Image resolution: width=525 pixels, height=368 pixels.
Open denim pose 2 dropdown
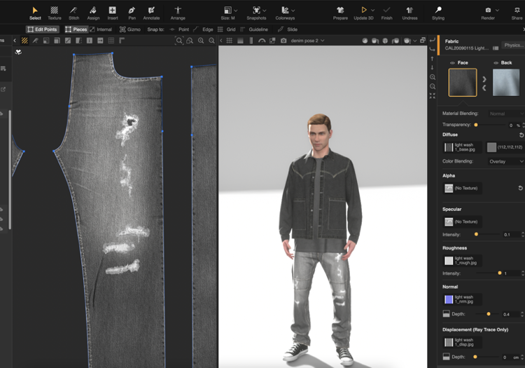[308, 41]
